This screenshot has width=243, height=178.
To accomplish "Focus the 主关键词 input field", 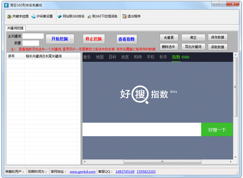I will 33,36.
